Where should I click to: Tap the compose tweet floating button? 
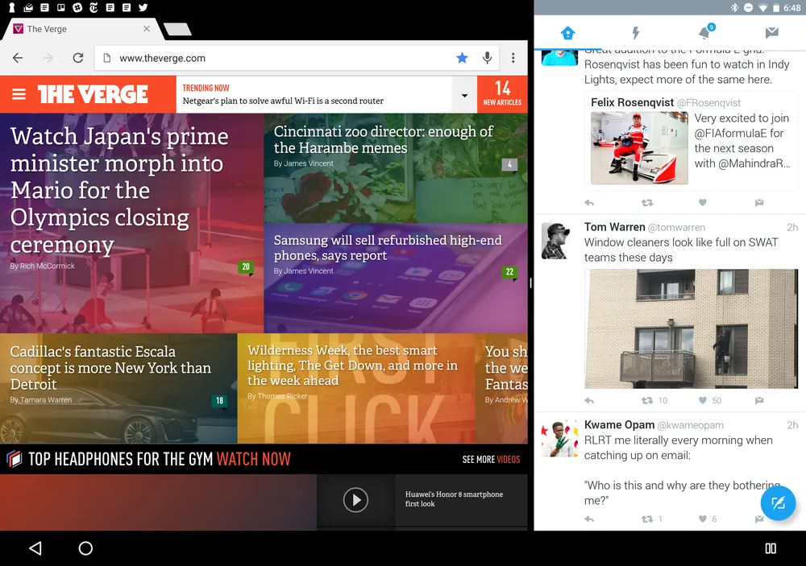(778, 503)
